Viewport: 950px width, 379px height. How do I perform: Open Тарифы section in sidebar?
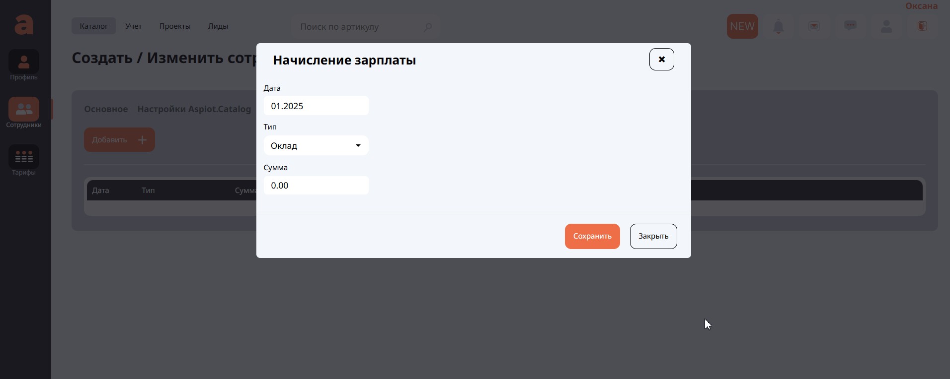(24, 160)
